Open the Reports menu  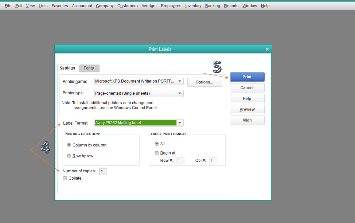pos(231,6)
